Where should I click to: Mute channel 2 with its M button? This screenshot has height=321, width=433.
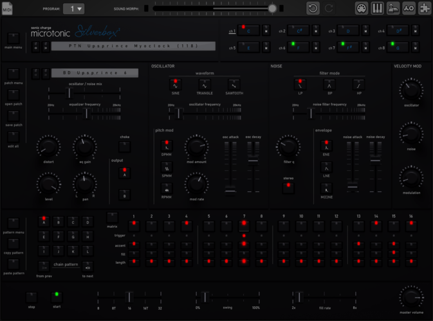pyautogui.click(x=316, y=31)
